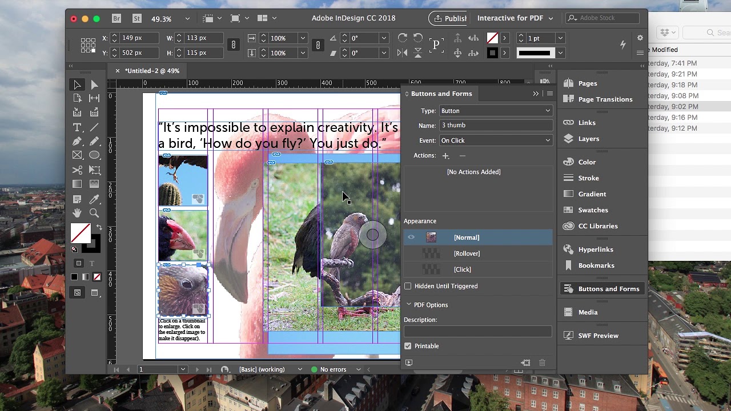Add a new action with plus icon
The width and height of the screenshot is (731, 411).
[x=445, y=156]
